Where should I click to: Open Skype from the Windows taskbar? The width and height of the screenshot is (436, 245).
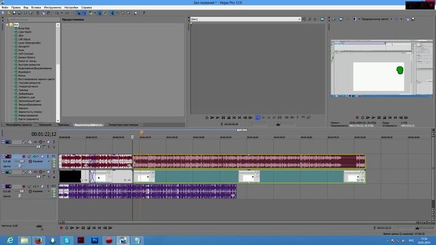click(x=67, y=240)
